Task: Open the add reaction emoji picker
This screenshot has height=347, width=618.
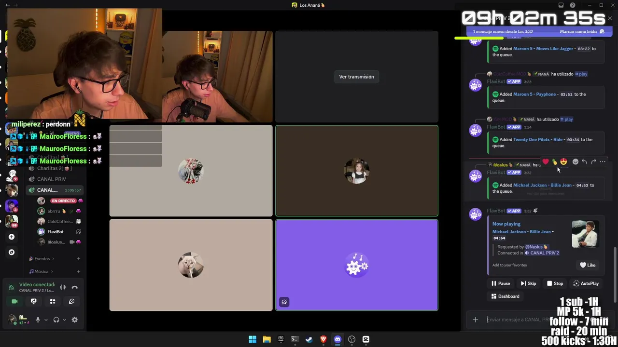Action: 575,162
